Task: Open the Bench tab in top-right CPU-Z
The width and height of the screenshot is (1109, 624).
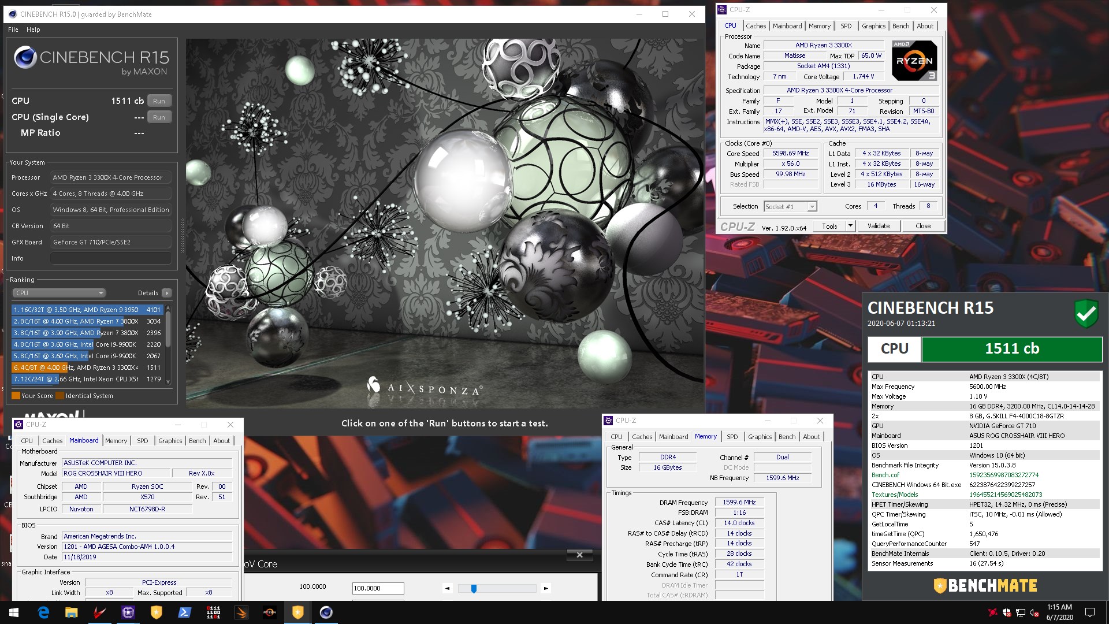Action: 900,26
